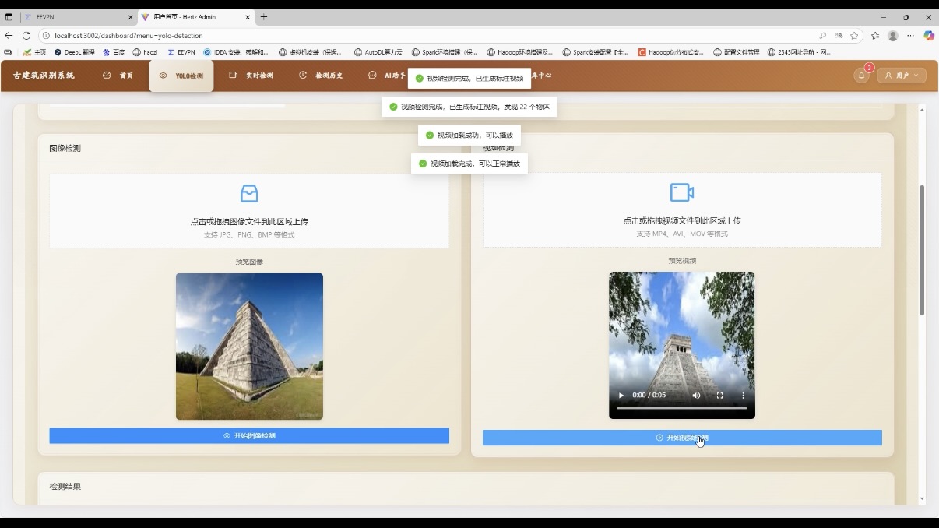939x528 pixels.
Task: Play the preview video
Action: [621, 396]
